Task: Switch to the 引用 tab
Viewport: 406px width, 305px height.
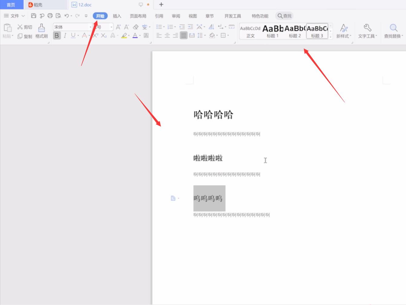Action: coord(159,16)
